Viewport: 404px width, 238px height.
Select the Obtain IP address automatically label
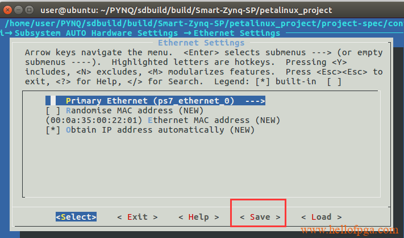tap(145, 130)
